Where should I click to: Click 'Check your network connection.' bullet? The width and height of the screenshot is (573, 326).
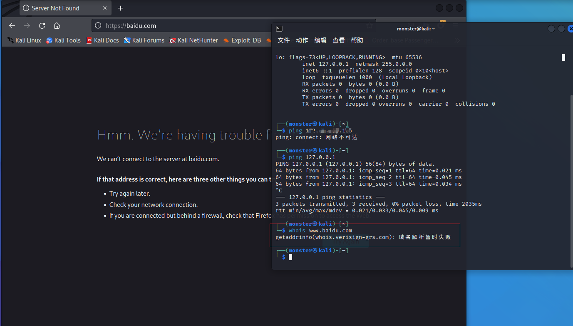point(154,205)
